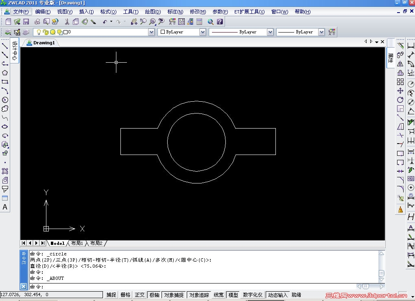Click the command line input field
415x301 pixels.
coord(192,286)
